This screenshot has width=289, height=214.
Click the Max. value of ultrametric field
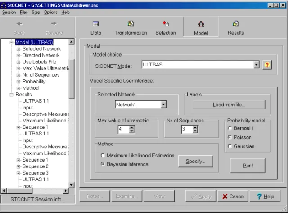pos(124,129)
